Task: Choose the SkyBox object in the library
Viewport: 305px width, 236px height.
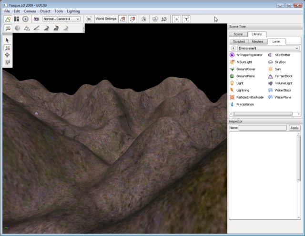Action: point(280,62)
